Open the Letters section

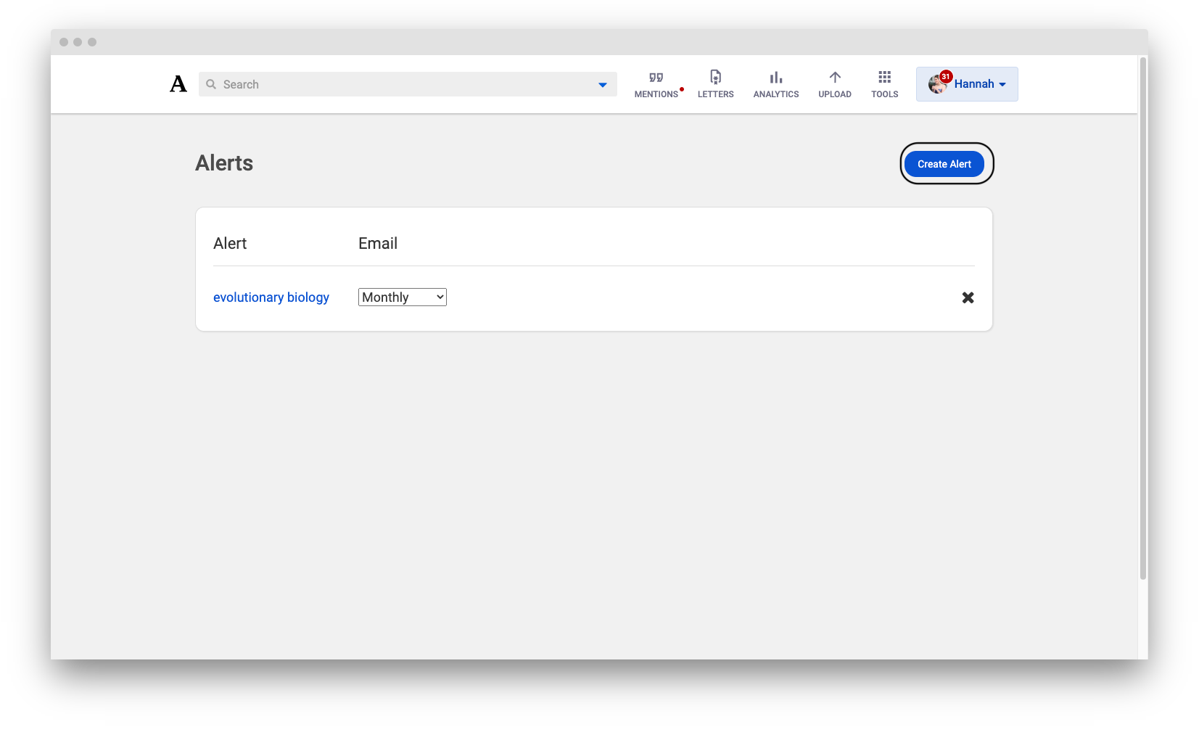click(x=715, y=85)
